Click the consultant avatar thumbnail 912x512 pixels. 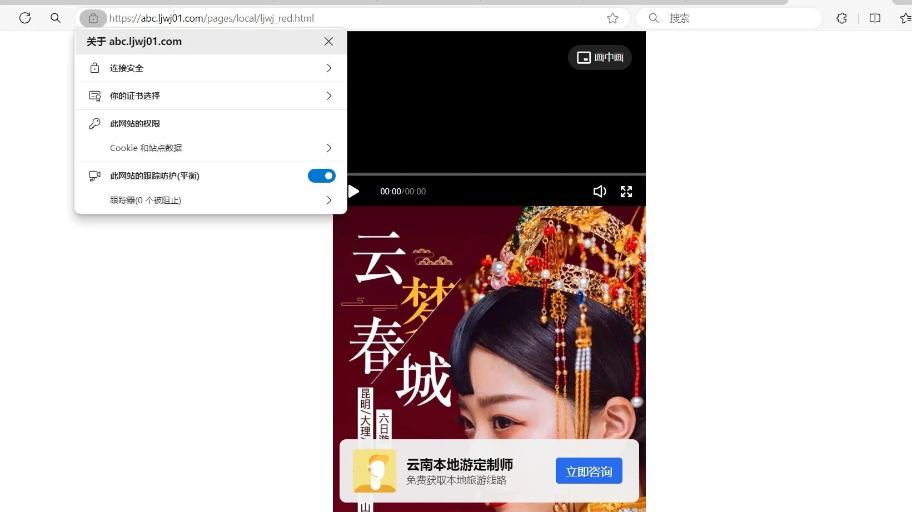[x=375, y=471]
